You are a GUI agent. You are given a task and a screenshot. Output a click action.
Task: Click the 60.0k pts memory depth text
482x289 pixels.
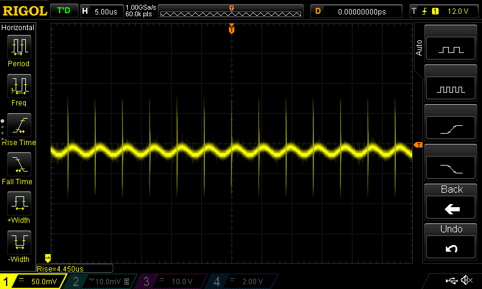139,14
